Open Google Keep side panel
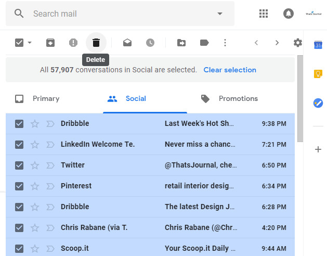327x256 pixels. 318,74
